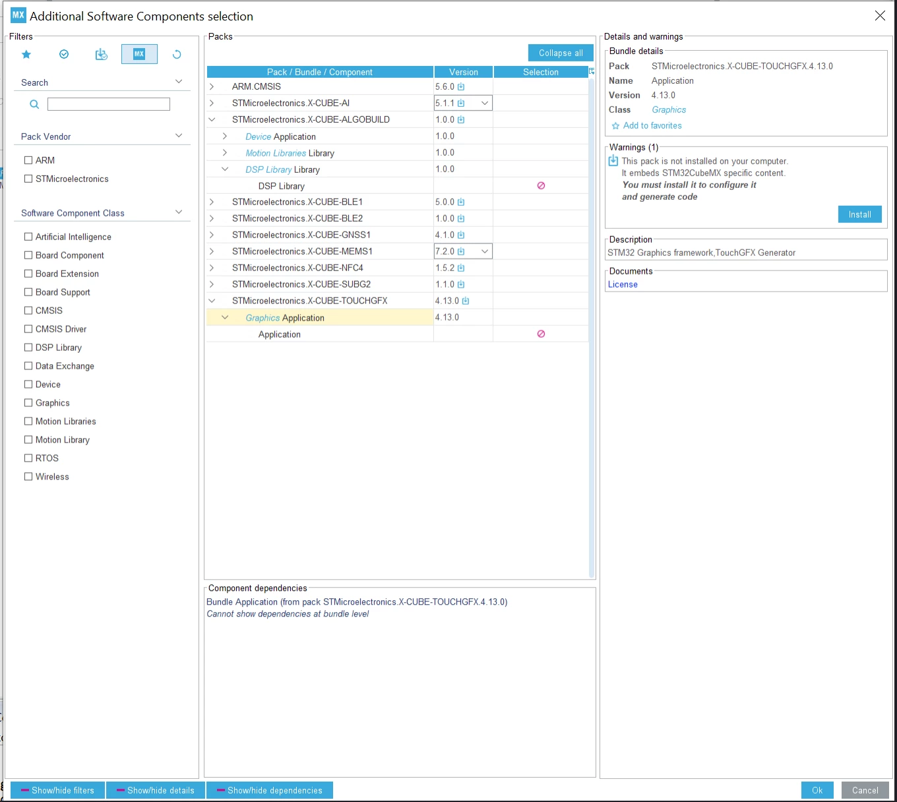Enable the Graphics class filter
The height and width of the screenshot is (802, 897).
(x=28, y=403)
